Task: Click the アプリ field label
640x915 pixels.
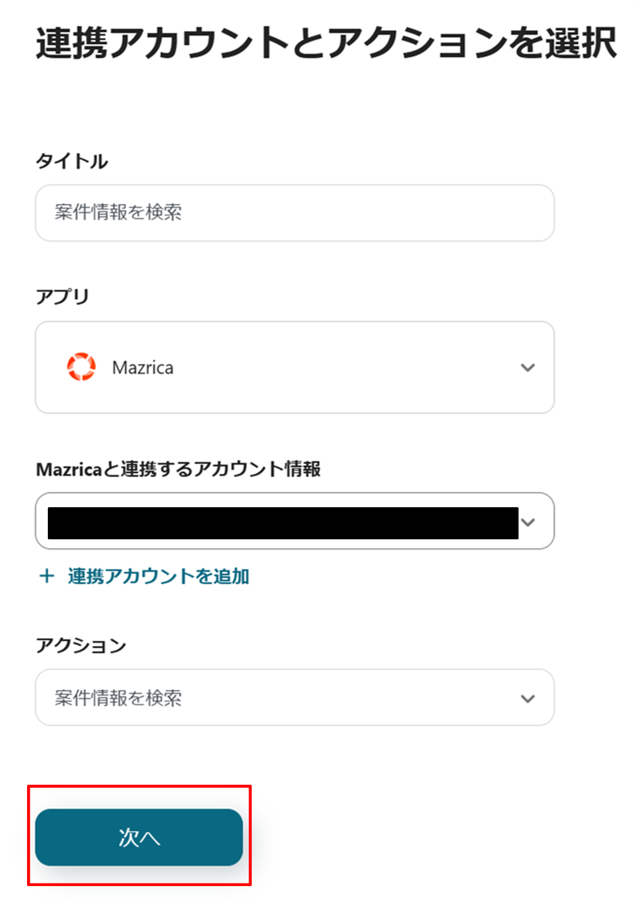Action: (x=62, y=296)
